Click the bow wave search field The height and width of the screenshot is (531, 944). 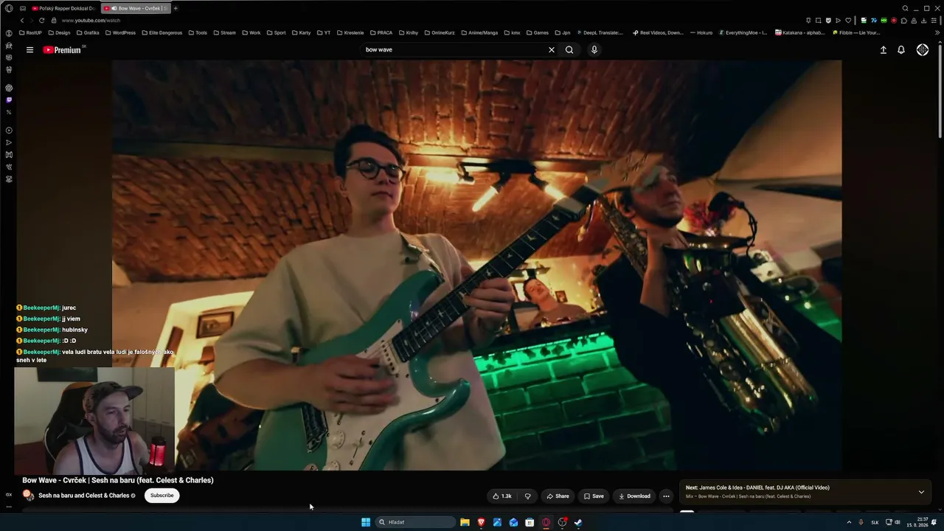click(454, 50)
